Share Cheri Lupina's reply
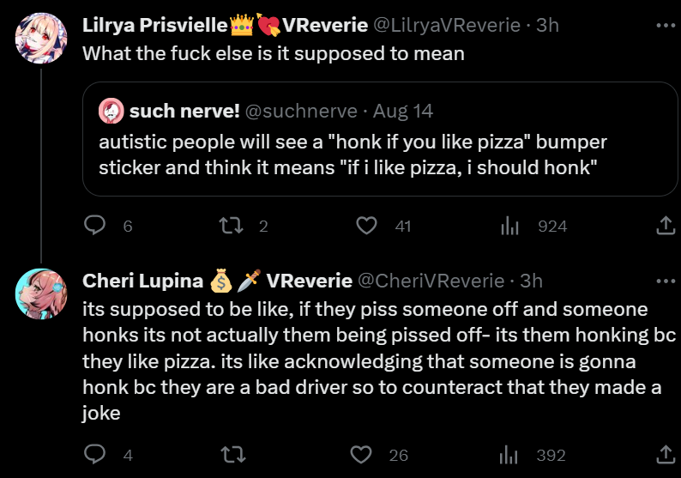Viewport: 681px width, 478px height. tap(665, 455)
